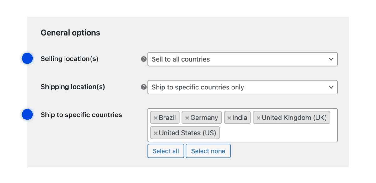Click the Shipping location(s) help icon
376x183 pixels.
click(x=144, y=87)
